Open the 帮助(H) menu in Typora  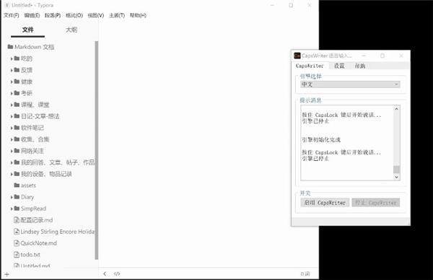(x=138, y=15)
